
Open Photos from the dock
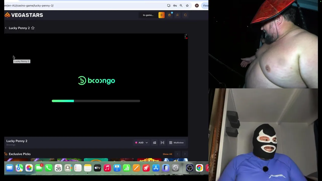(29, 168)
